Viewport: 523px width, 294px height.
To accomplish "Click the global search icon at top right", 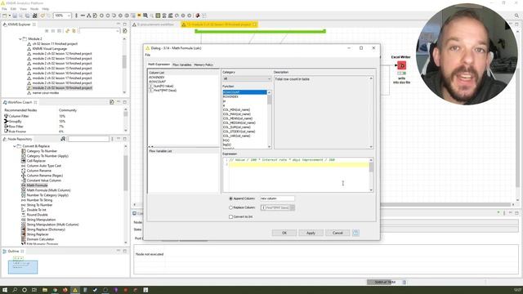I will (x=516, y=16).
